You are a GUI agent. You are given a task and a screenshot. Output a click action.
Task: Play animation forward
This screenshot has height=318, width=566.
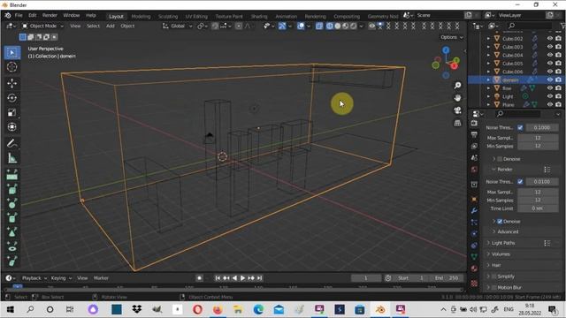click(242, 278)
